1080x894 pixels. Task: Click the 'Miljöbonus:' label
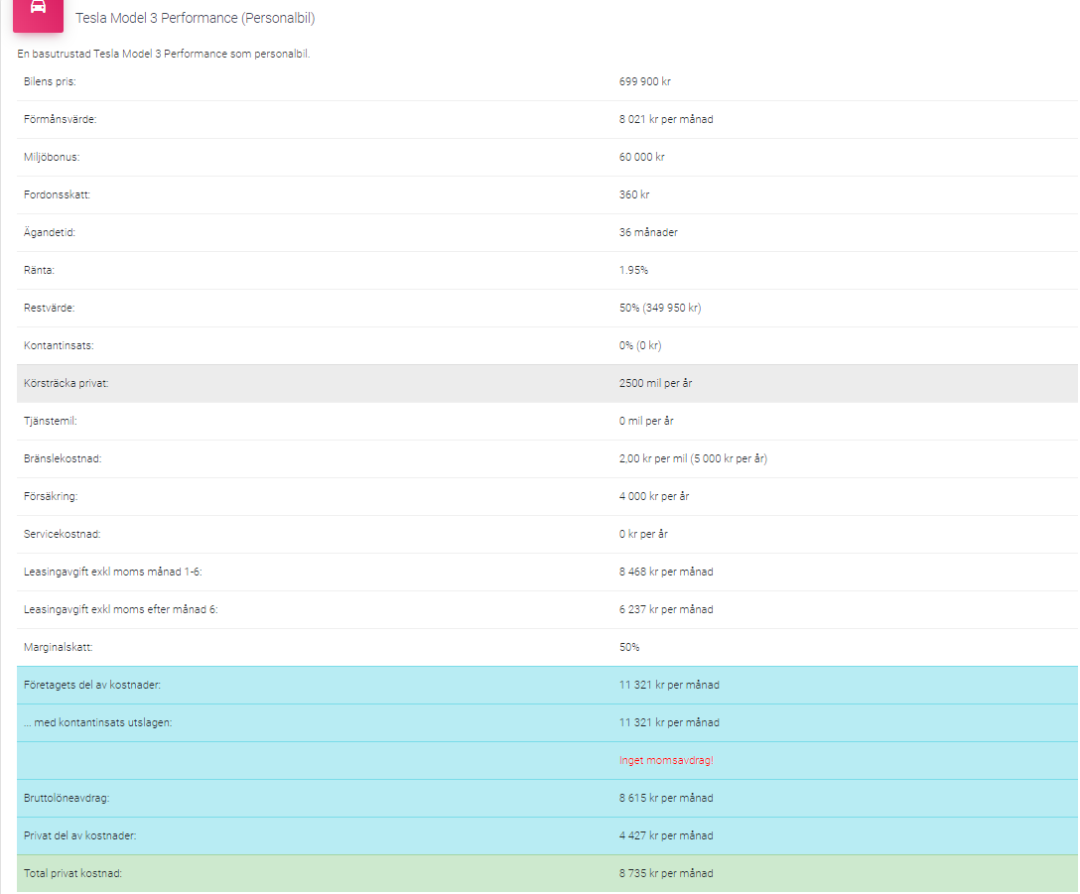pyautogui.click(x=52, y=157)
